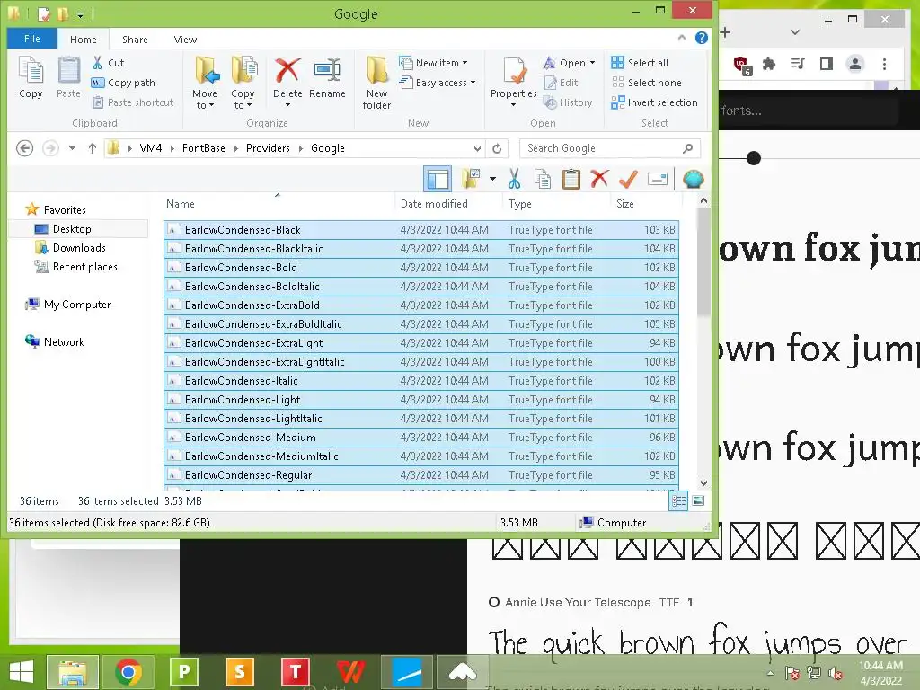The width and height of the screenshot is (920, 690).
Task: Click the clipboard paste icon in lower toolbar
Action: click(x=571, y=179)
